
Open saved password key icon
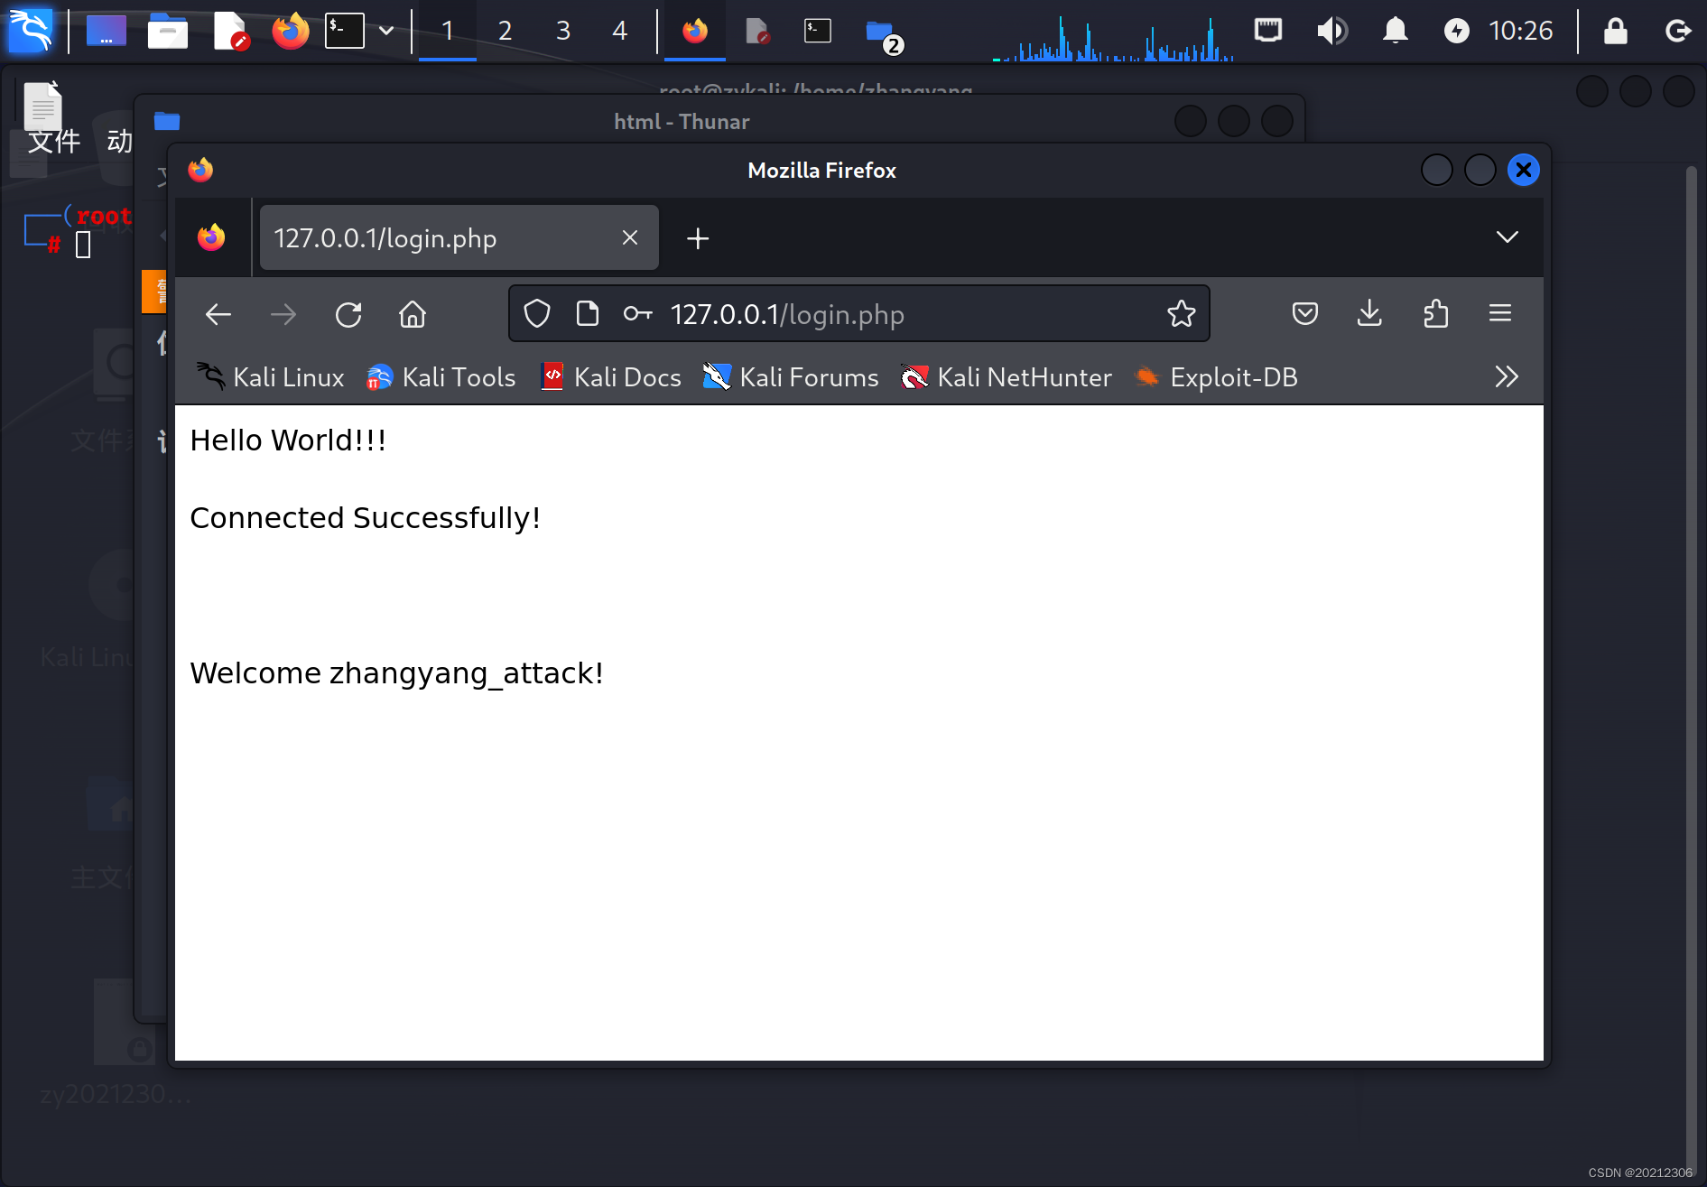click(x=638, y=314)
